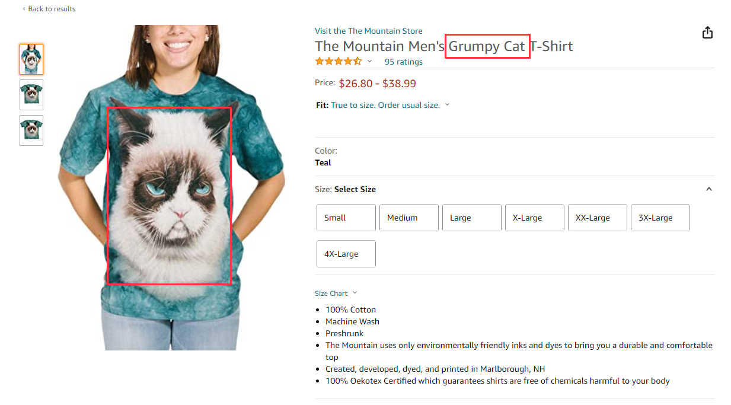Select the X-Large size

point(534,218)
